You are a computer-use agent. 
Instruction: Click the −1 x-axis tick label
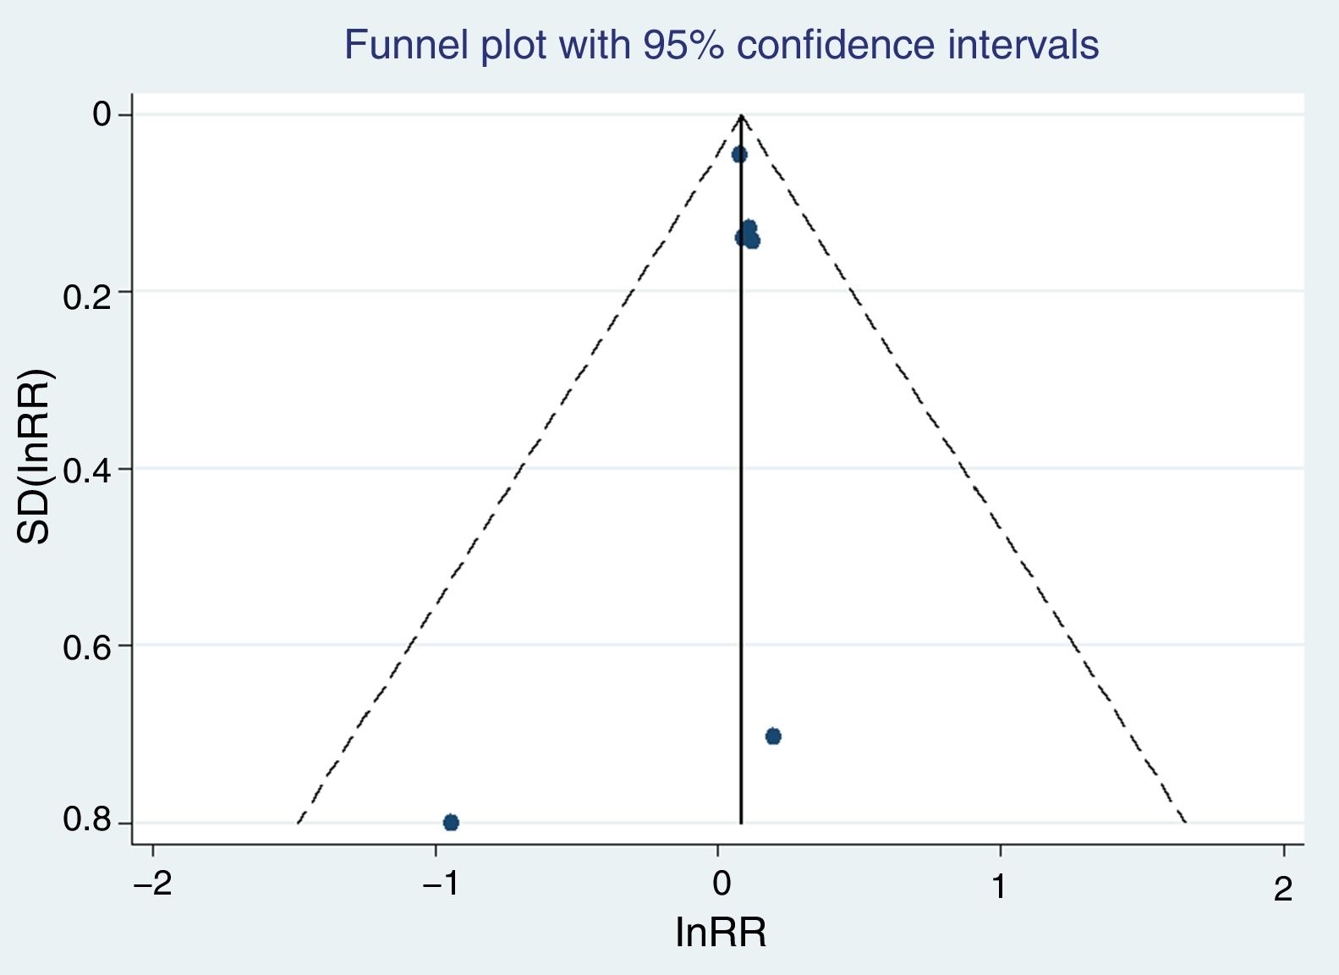pos(440,885)
